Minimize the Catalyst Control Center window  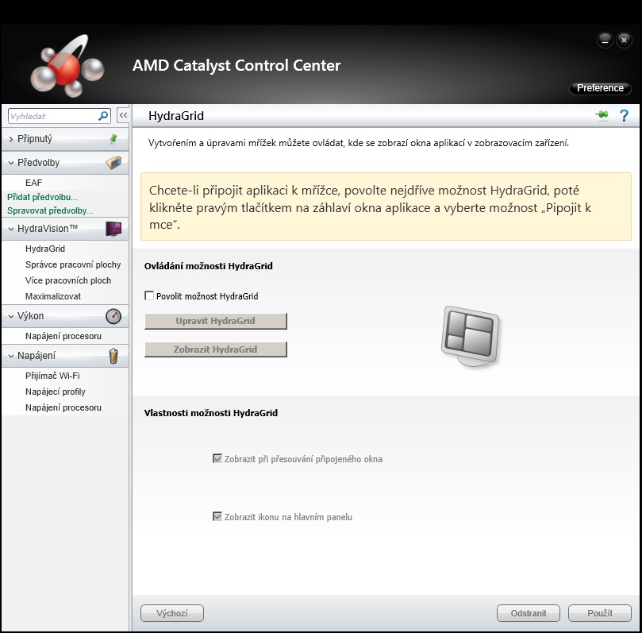point(605,41)
